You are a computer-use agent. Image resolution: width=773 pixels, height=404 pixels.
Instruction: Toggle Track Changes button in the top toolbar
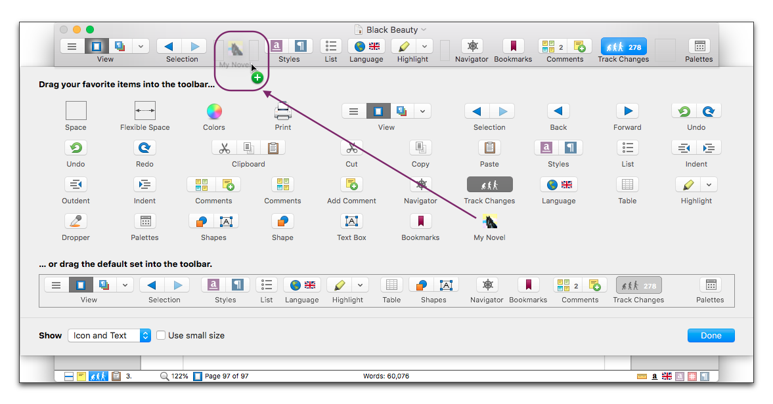(x=623, y=47)
